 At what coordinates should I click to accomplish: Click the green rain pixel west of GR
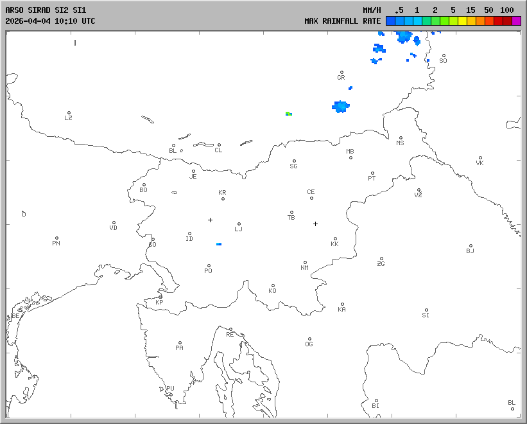coord(289,114)
